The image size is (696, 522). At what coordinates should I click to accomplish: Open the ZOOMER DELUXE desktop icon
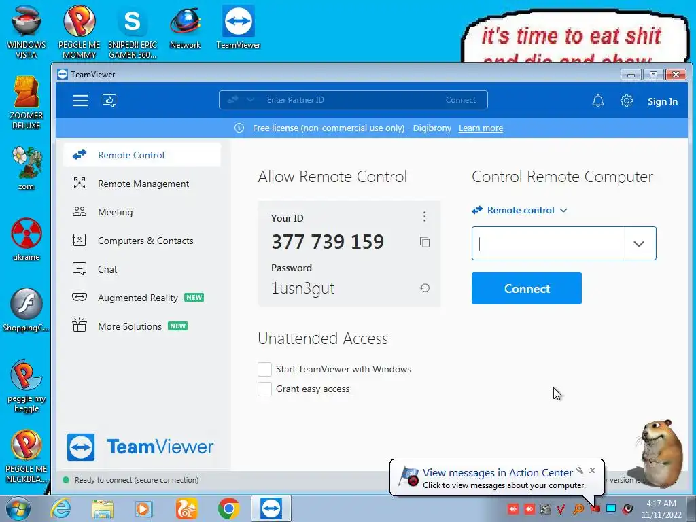click(x=27, y=103)
